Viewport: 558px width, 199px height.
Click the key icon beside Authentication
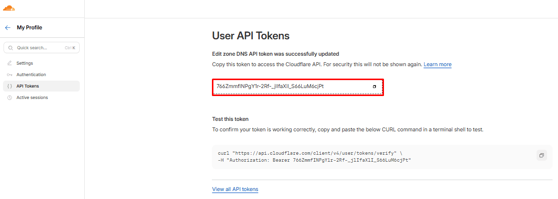(x=10, y=75)
